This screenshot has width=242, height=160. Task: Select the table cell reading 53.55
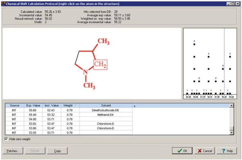point(33,133)
